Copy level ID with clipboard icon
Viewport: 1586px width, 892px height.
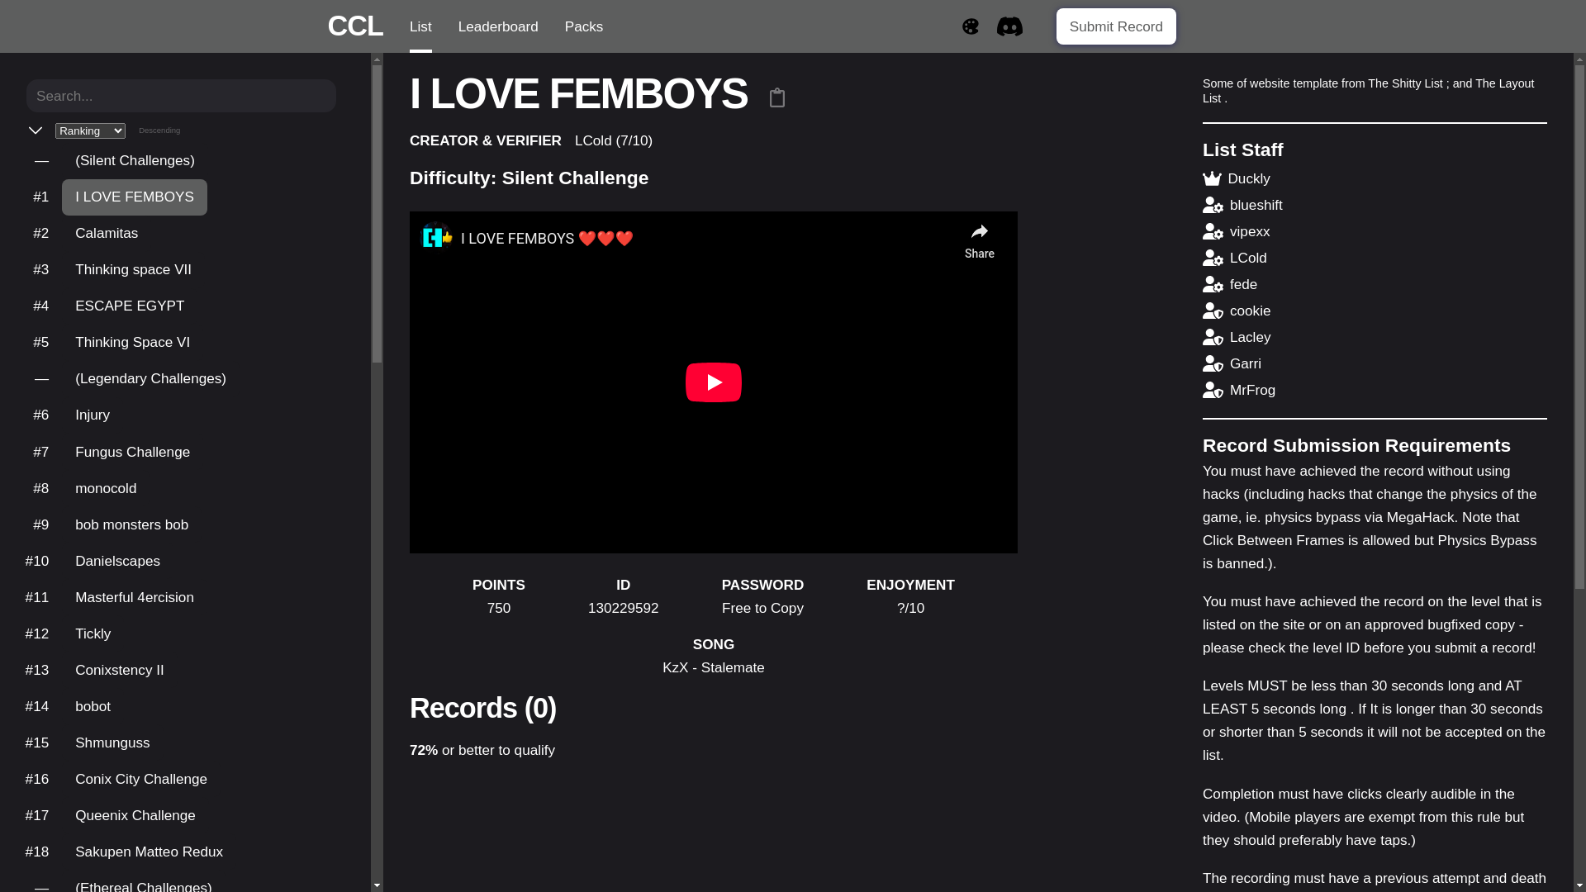(x=776, y=97)
